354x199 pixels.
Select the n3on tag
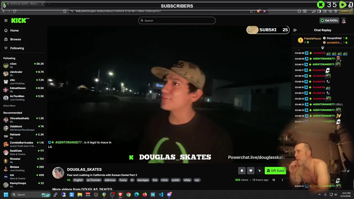[x=165, y=180]
